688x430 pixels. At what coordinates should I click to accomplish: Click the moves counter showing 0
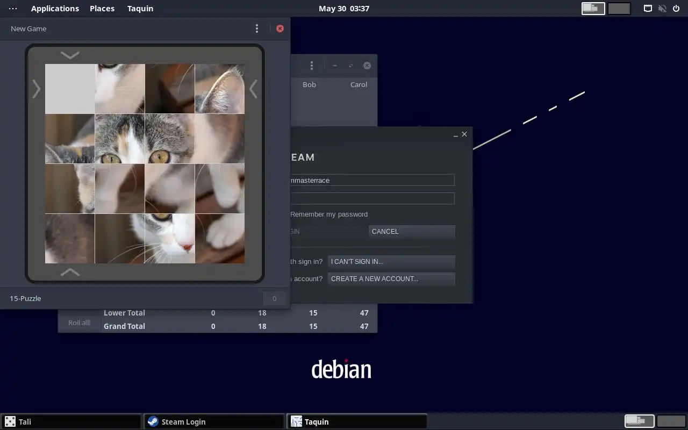[x=274, y=298]
